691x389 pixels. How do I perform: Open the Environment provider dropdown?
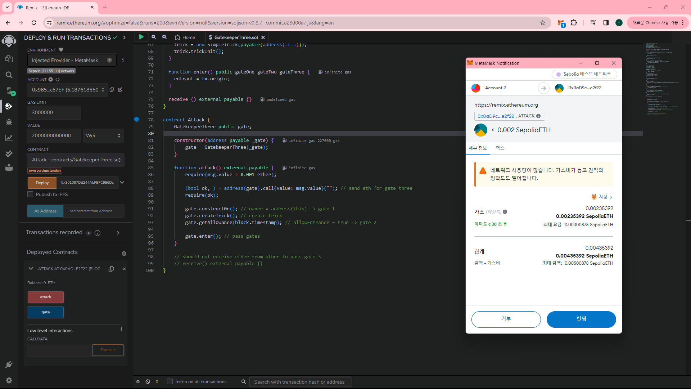(x=72, y=60)
